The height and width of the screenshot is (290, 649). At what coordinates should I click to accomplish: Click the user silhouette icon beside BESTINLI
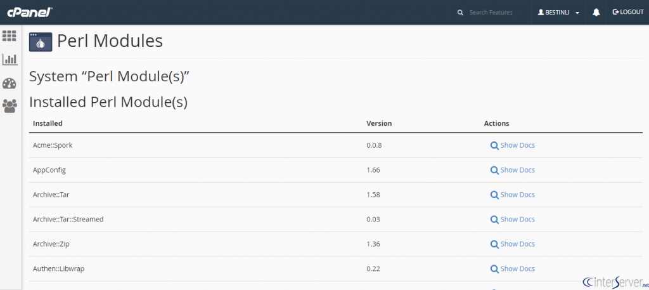[x=541, y=13]
